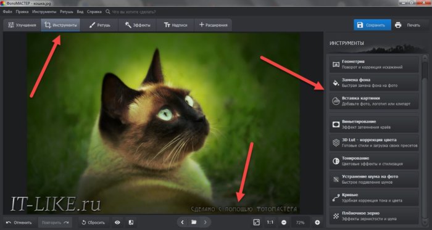
Task: Click the magic wand Эффекты icon
Action: (x=128, y=25)
